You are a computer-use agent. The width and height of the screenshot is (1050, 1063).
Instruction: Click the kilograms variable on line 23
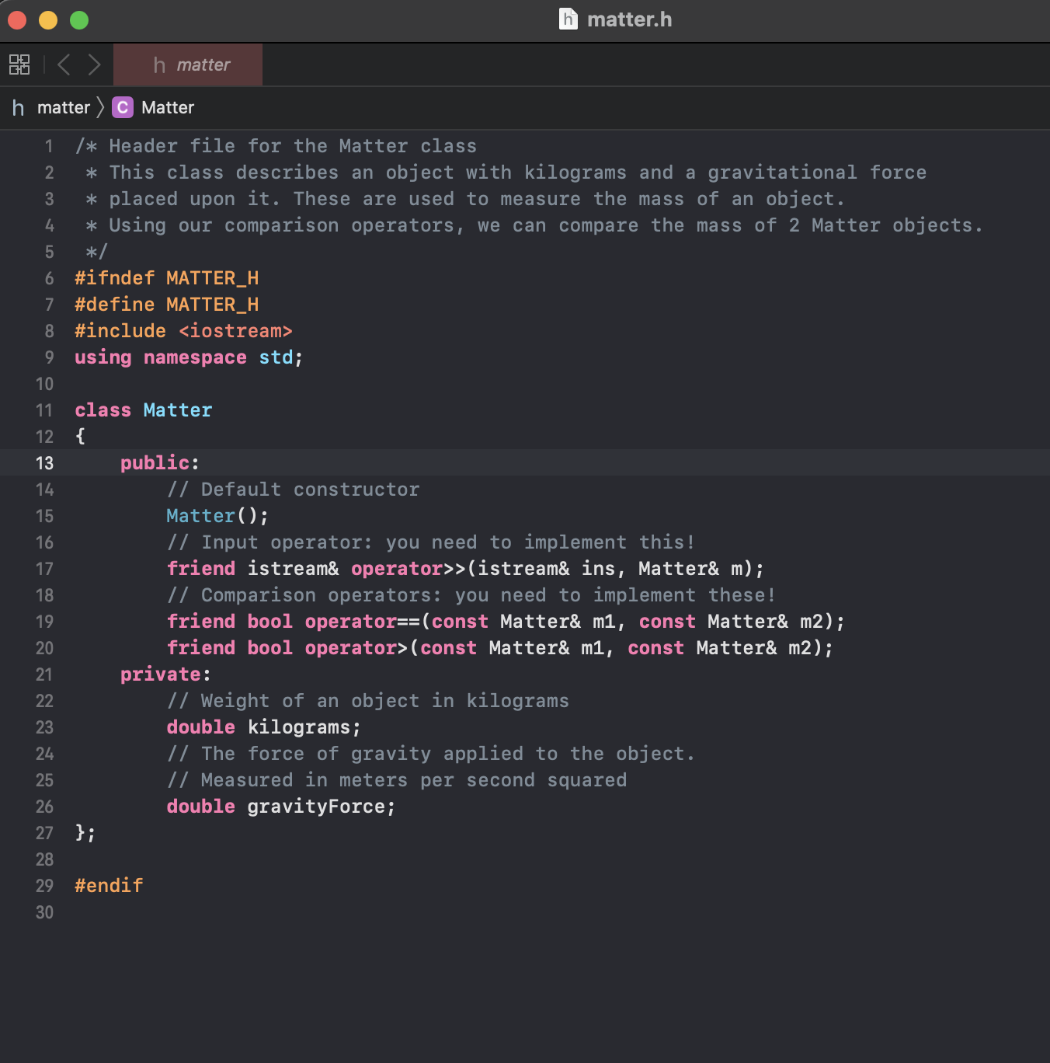301,727
